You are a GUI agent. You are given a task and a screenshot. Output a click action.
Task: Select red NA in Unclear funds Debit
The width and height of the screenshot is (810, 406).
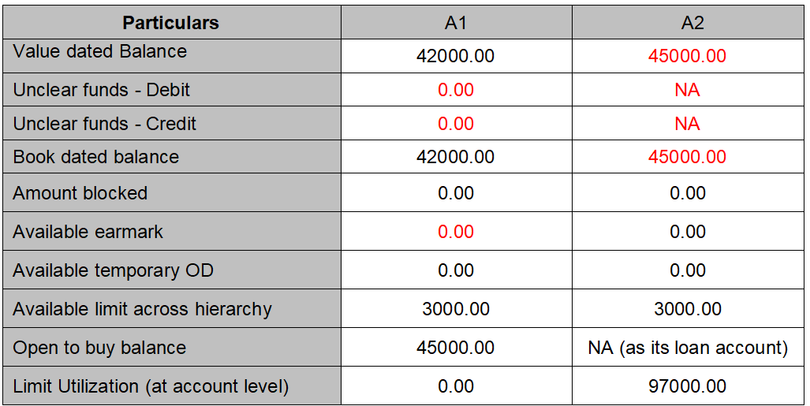pos(687,90)
